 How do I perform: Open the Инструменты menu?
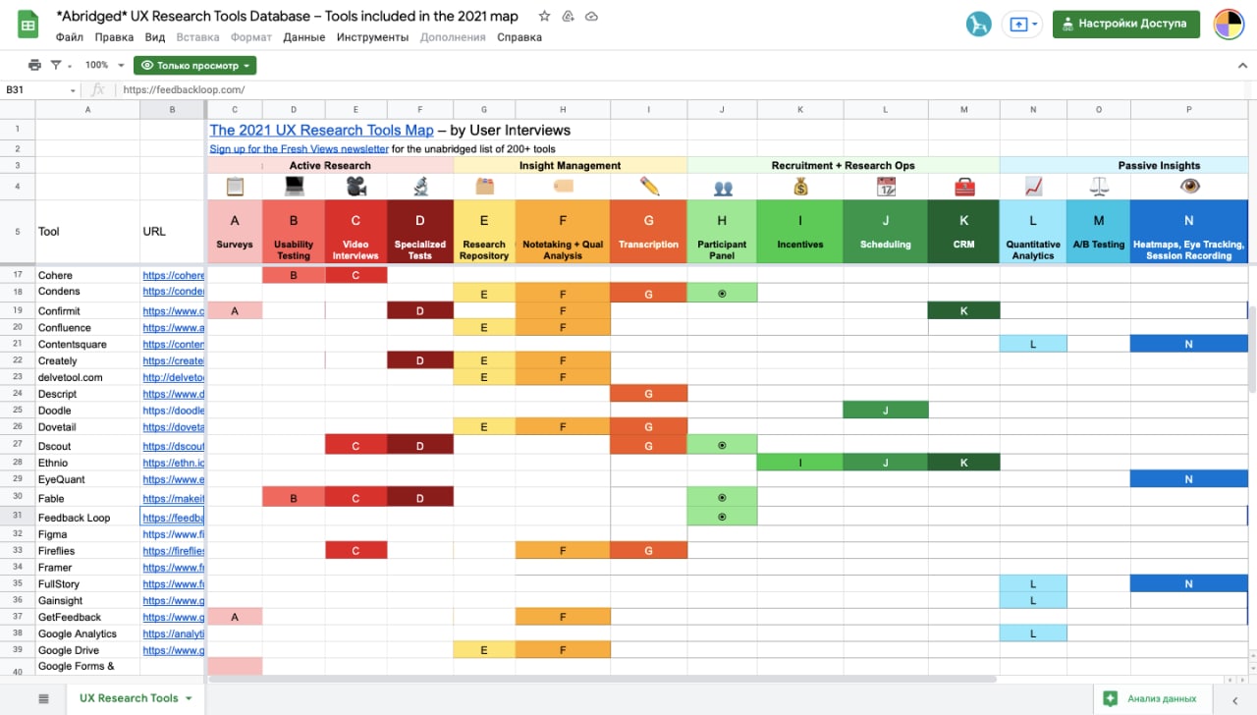[372, 37]
